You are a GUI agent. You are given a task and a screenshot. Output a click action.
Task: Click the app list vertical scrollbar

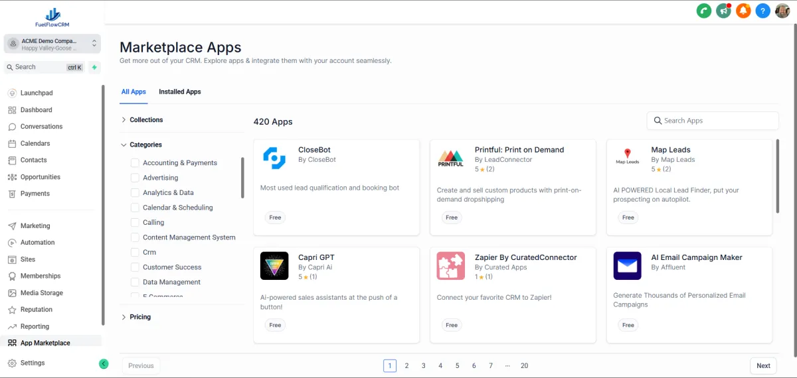click(778, 176)
